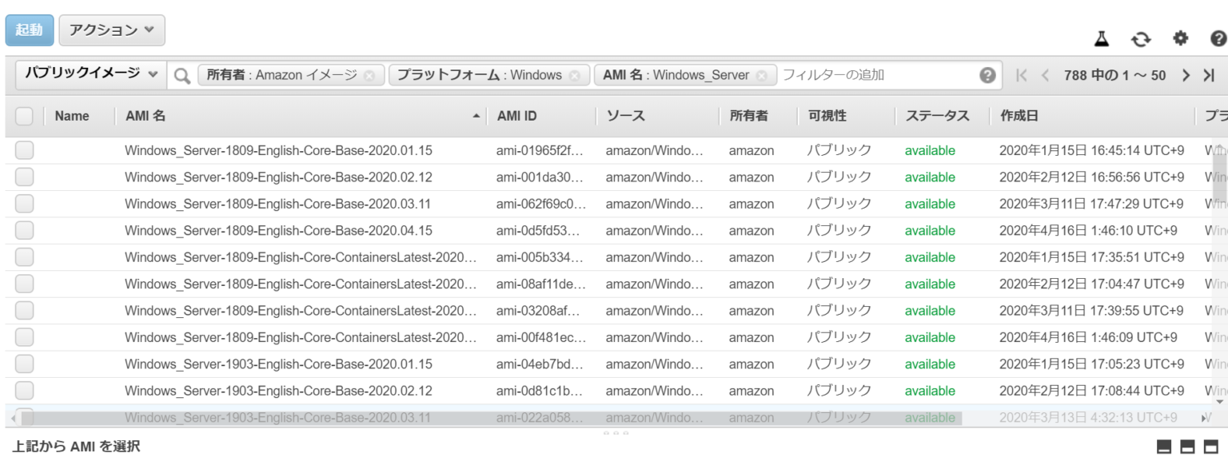Go to the next page of AMIs
1228x469 pixels.
(1186, 76)
